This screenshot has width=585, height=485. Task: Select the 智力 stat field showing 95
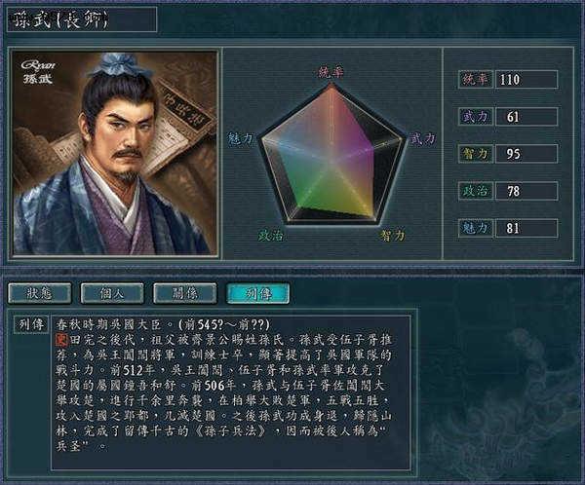[x=526, y=154]
